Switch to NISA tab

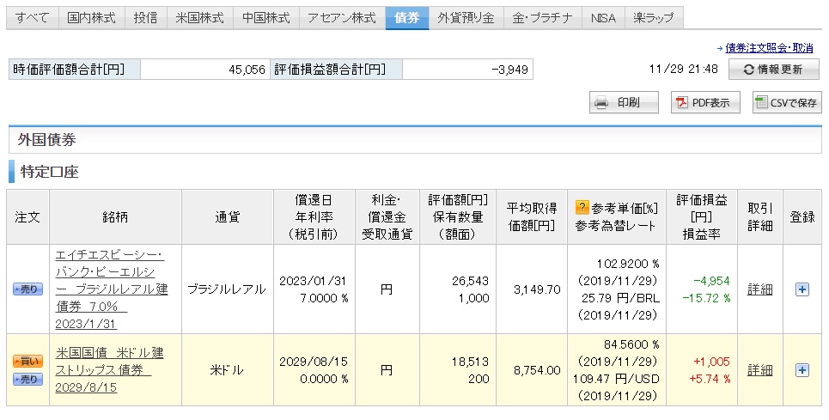(x=603, y=18)
